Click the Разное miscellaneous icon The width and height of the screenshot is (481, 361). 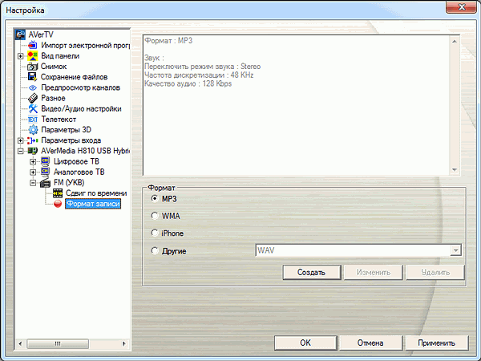coord(33,98)
